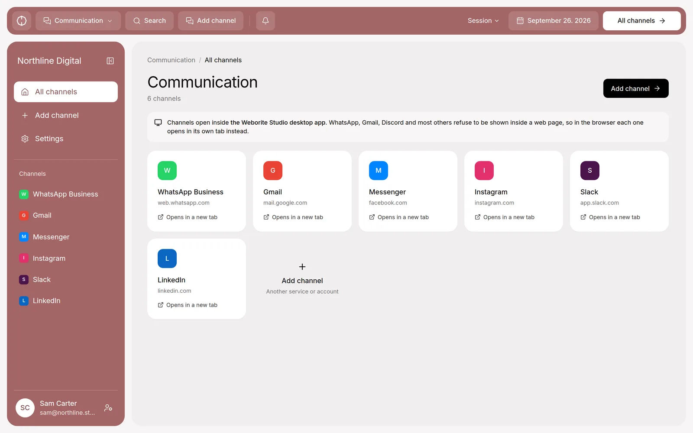The image size is (693, 433).
Task: Click Search button in top bar
Action: tap(149, 21)
